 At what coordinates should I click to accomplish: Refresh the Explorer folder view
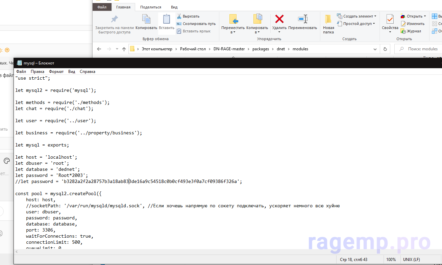point(385,49)
